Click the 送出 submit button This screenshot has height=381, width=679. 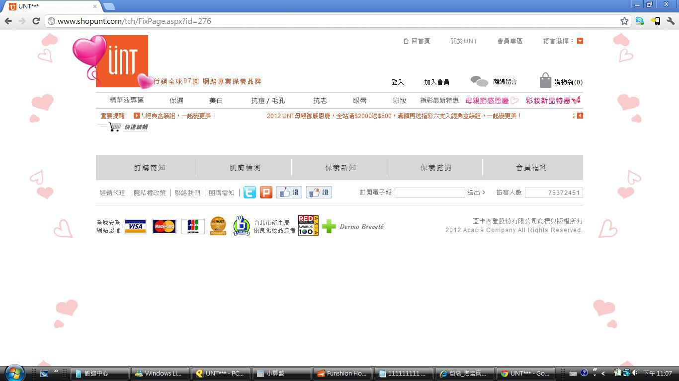[476, 192]
